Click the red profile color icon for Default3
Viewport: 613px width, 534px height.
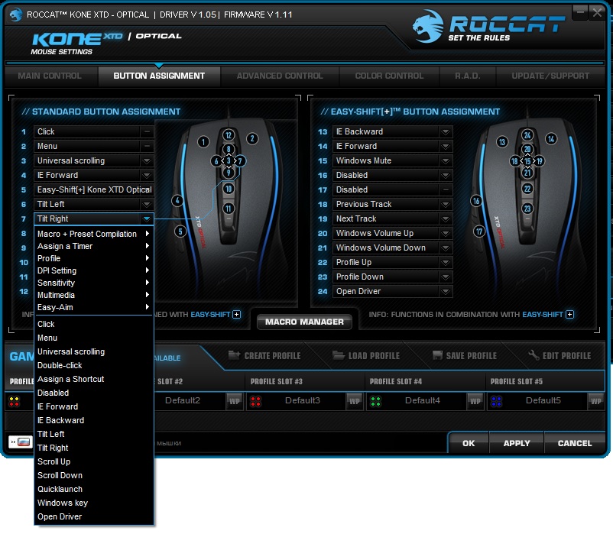256,401
